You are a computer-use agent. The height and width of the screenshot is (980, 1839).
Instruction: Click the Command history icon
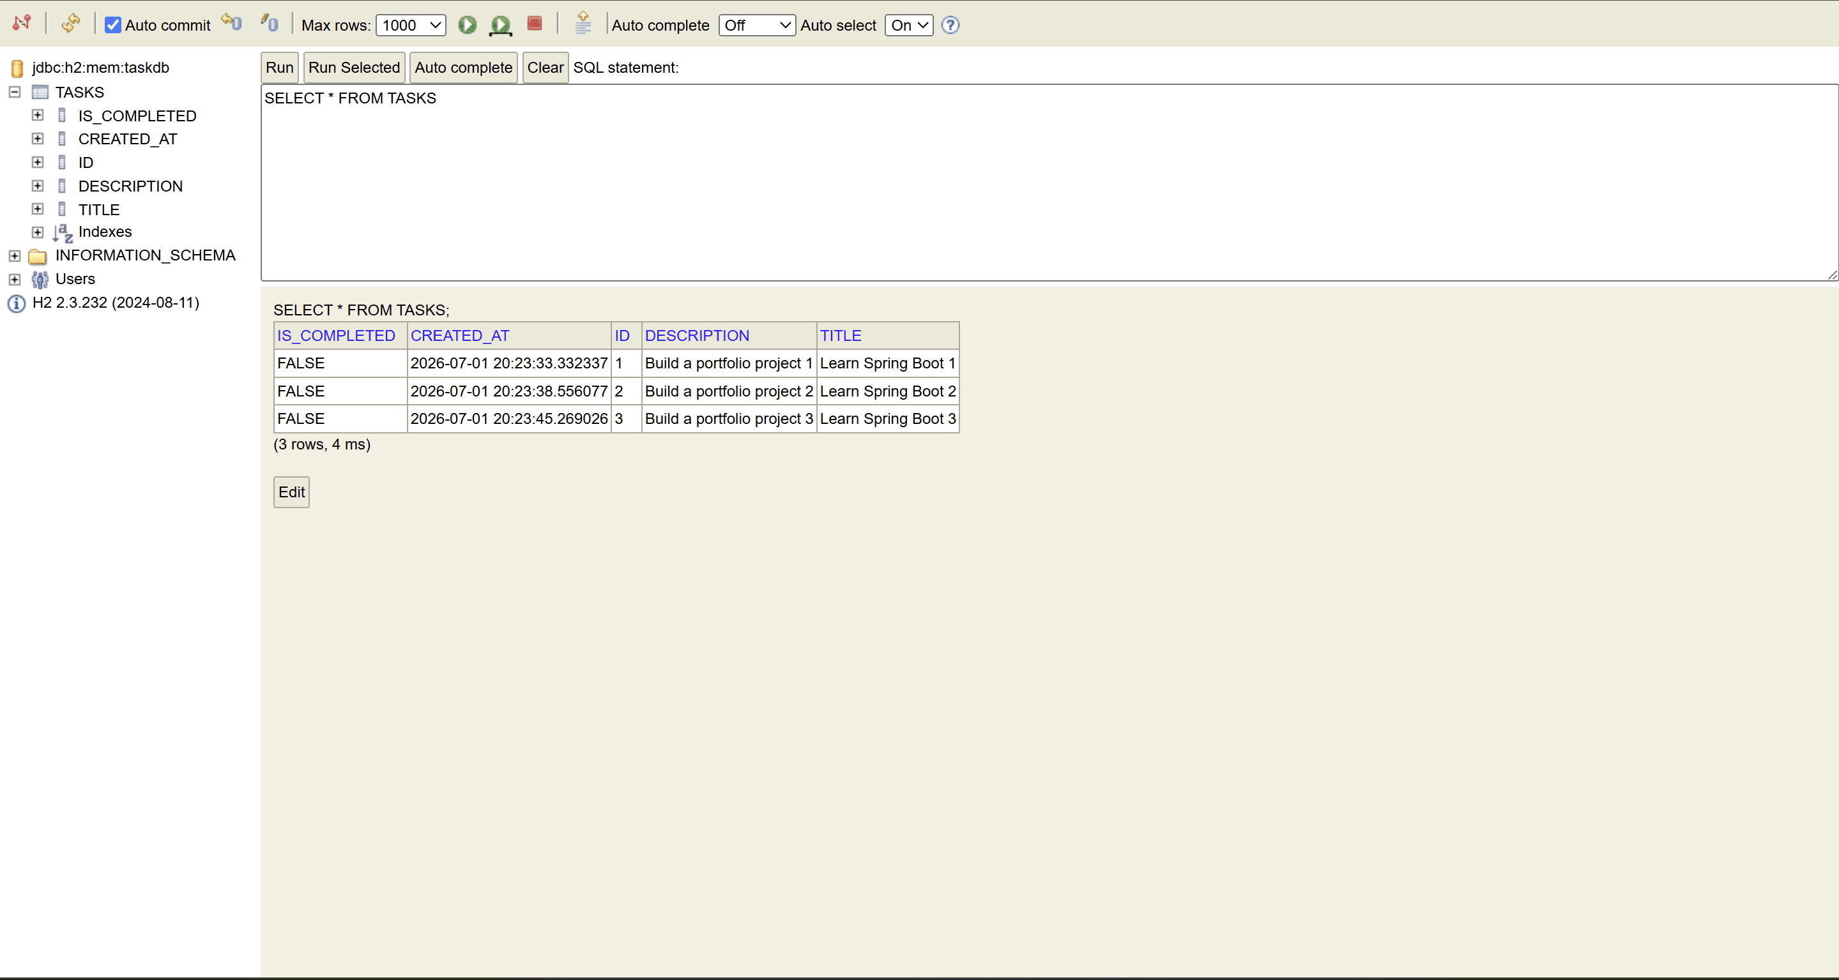[583, 24]
